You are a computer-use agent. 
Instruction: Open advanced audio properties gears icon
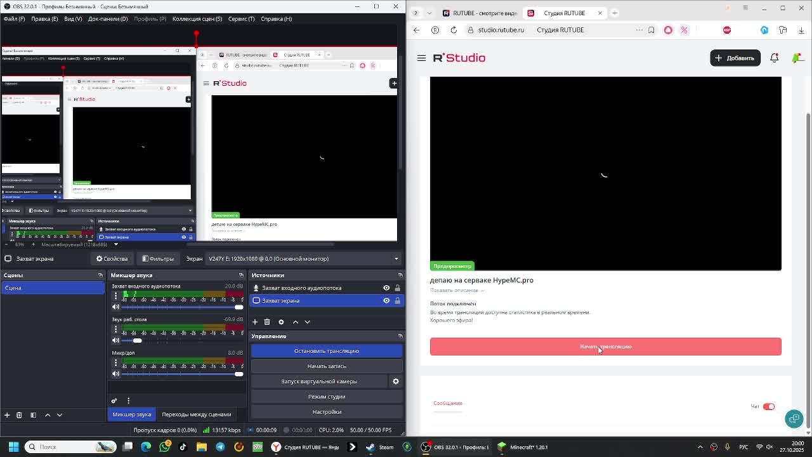[x=114, y=401]
